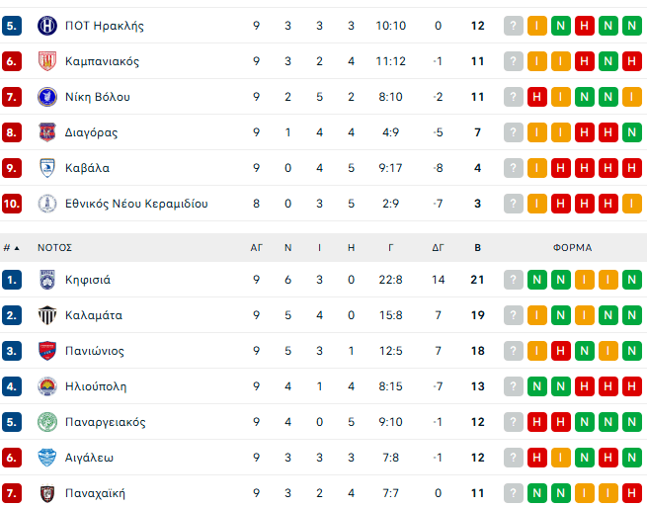Click the red position 10 rank badge
The width and height of the screenshot is (647, 507).
point(12,204)
